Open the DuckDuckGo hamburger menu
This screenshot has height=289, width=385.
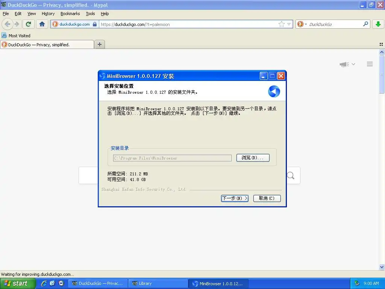pos(370,64)
